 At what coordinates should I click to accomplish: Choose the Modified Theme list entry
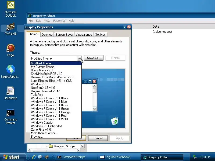56,63
